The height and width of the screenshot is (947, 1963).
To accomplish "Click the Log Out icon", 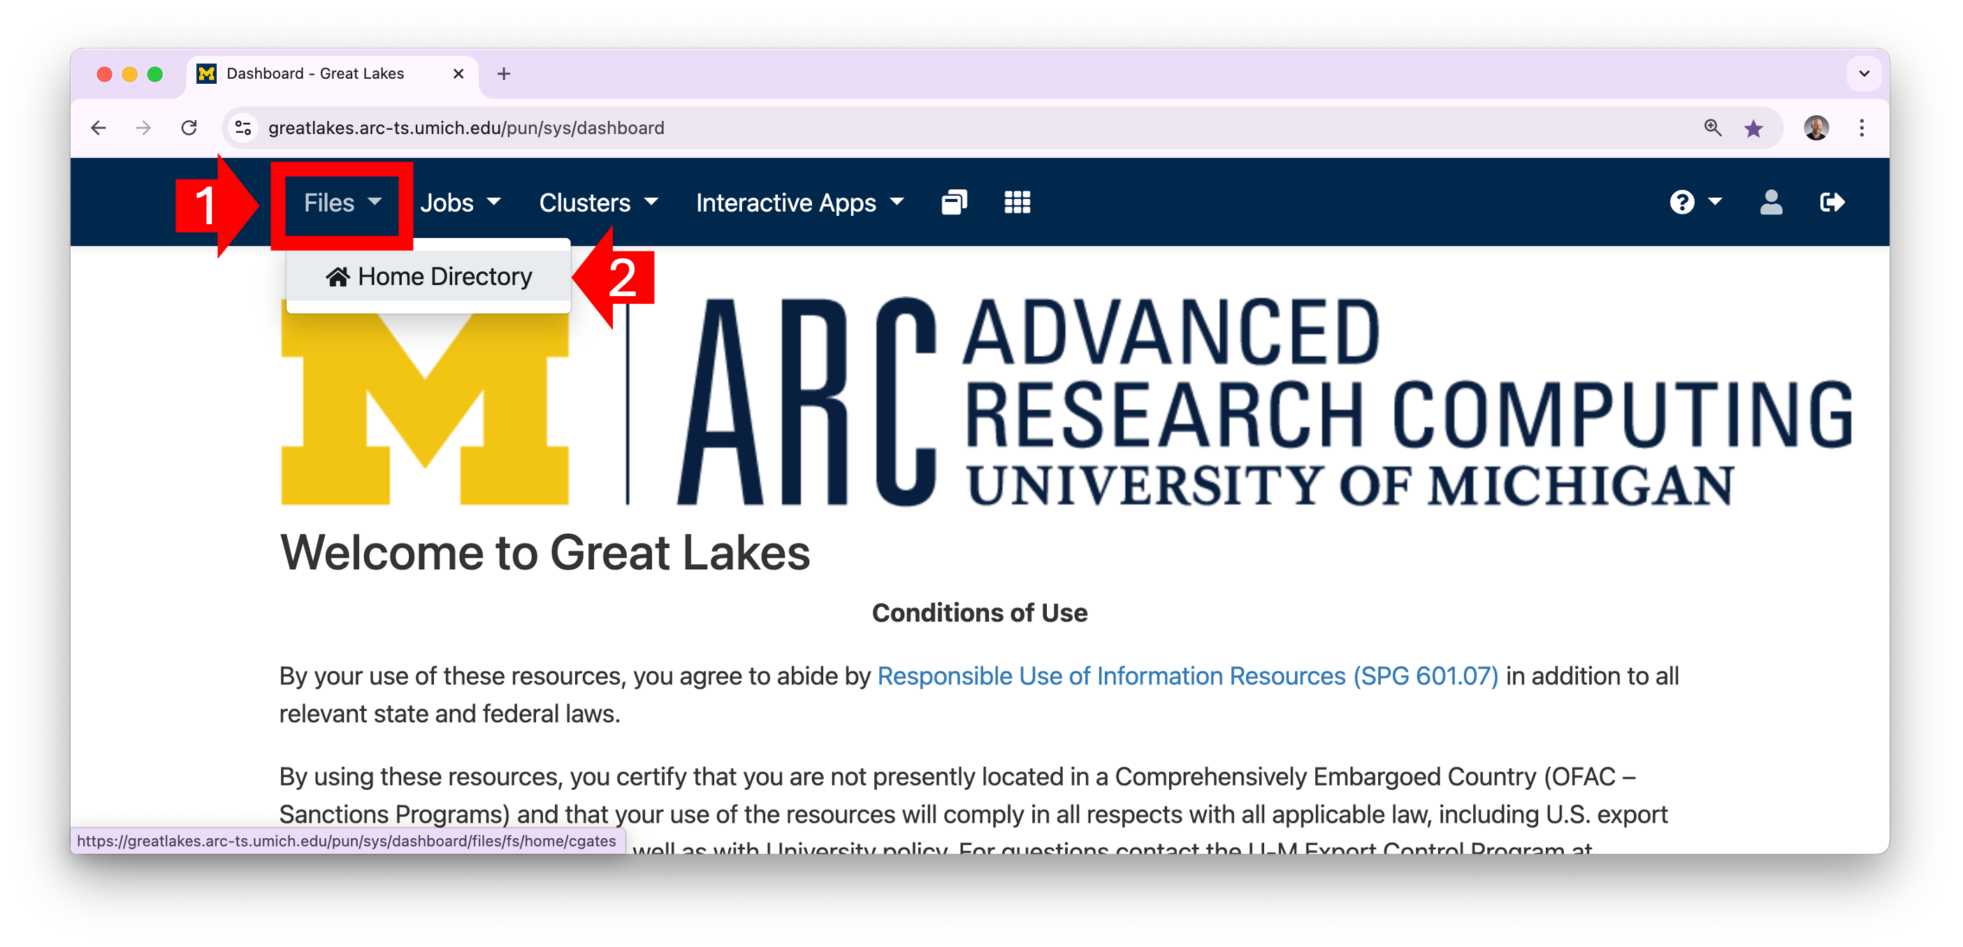I will pyautogui.click(x=1832, y=203).
